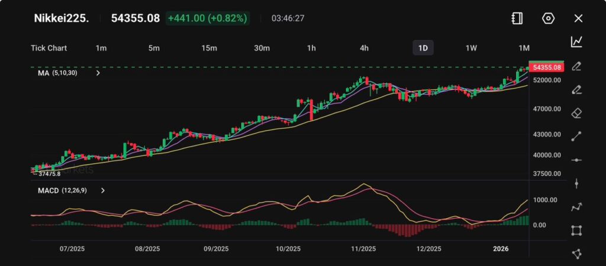Switch to the Tick Chart view
The width and height of the screenshot is (606, 266).
[49, 48]
